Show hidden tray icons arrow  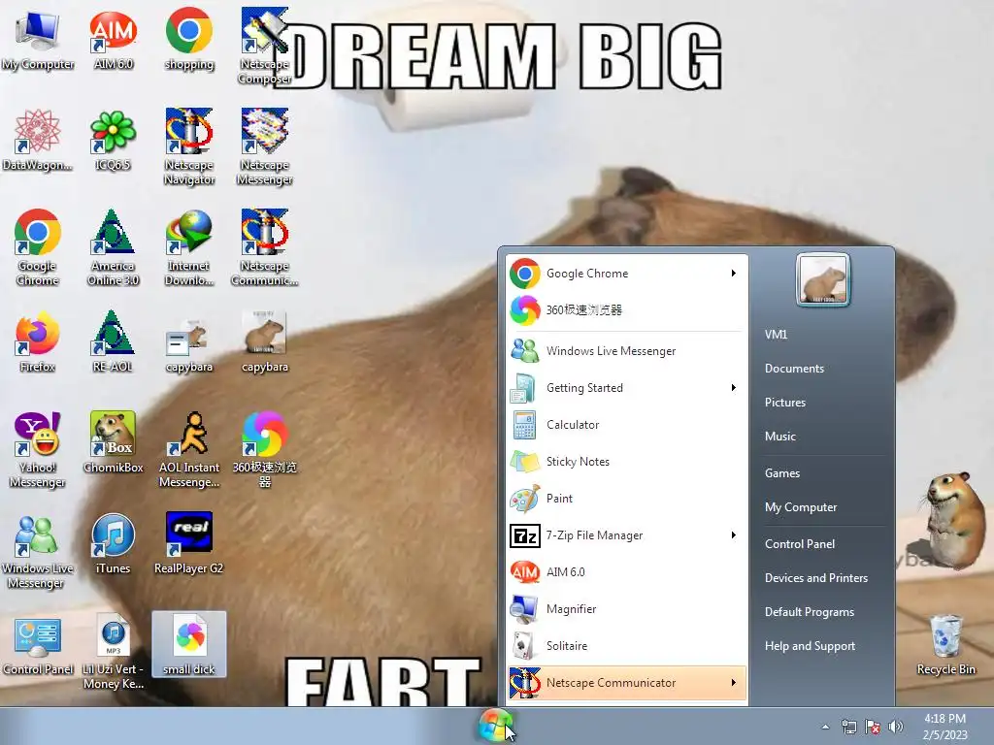point(825,727)
